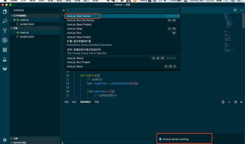
Task: Open project.json under 抖音 folder
Action: 27,37
